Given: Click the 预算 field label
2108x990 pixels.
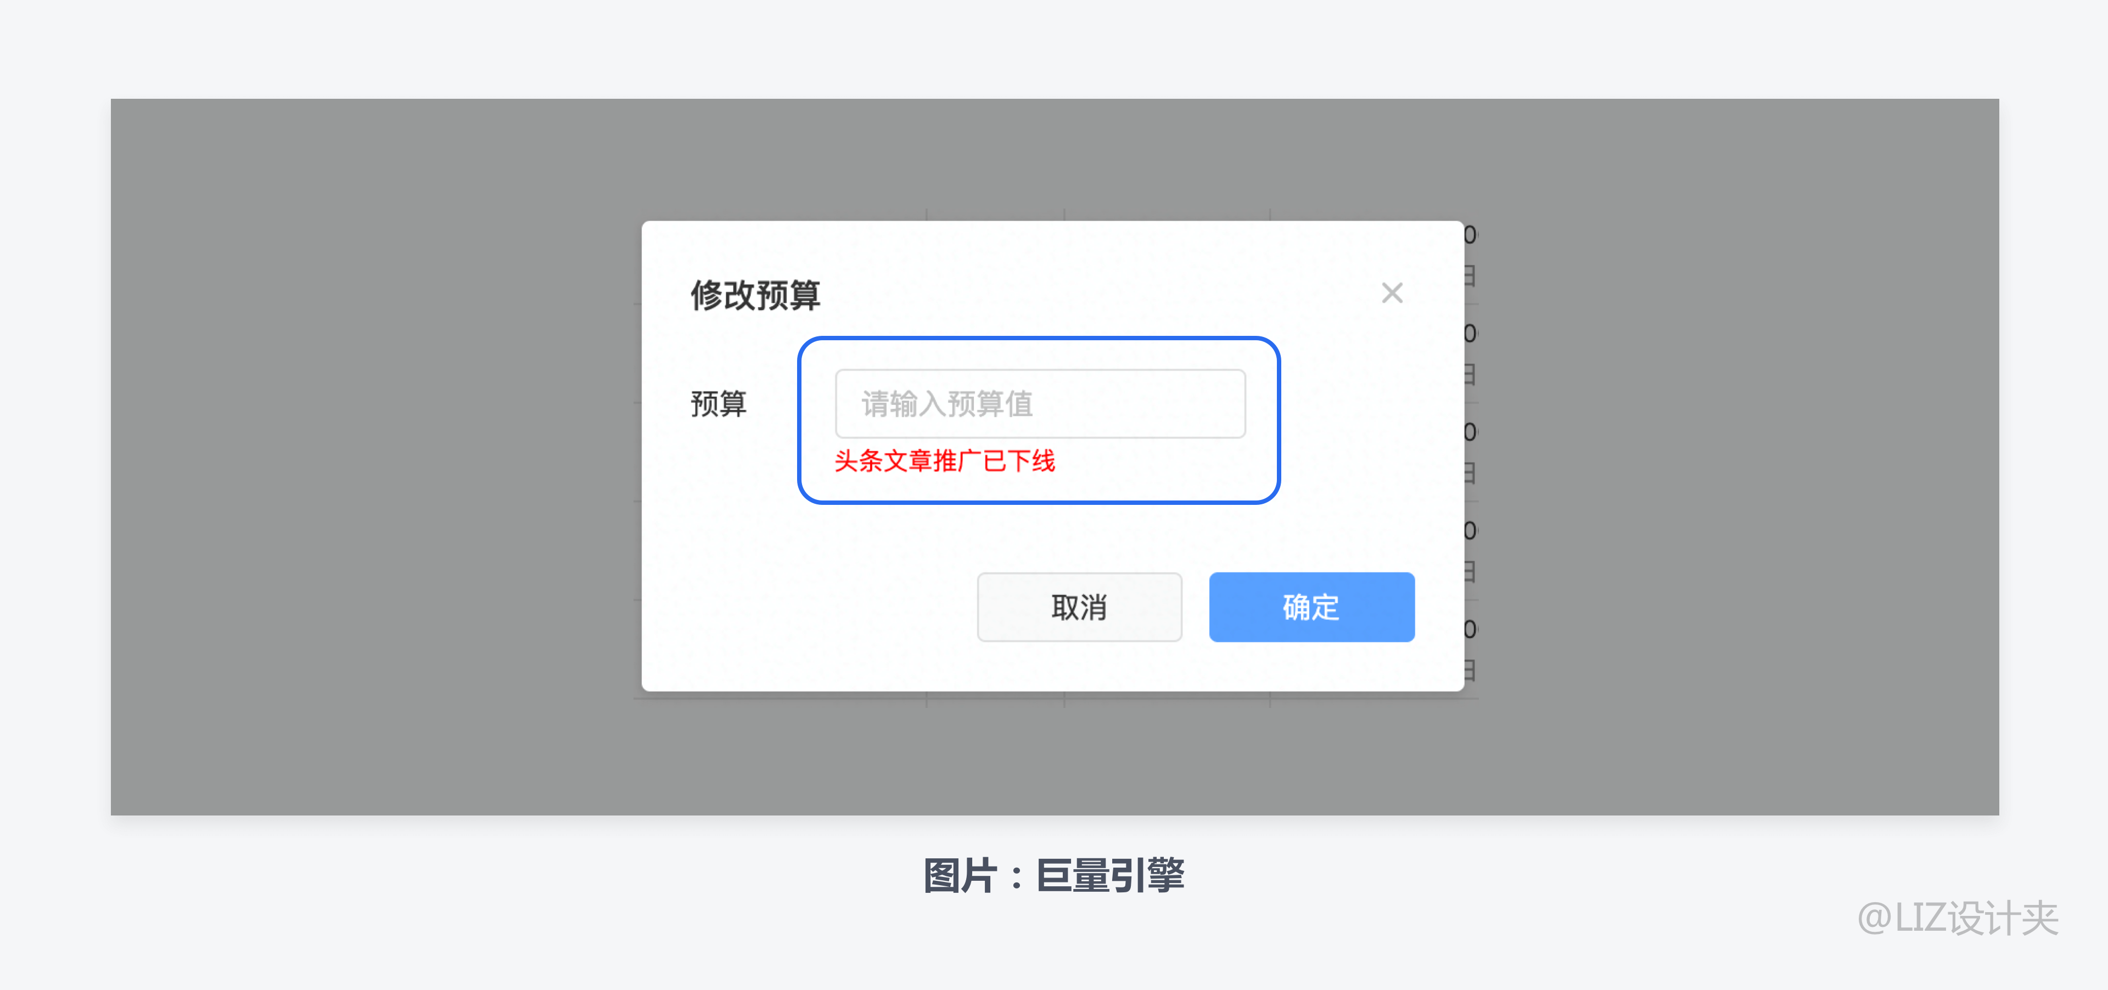Looking at the screenshot, I should coord(719,404).
